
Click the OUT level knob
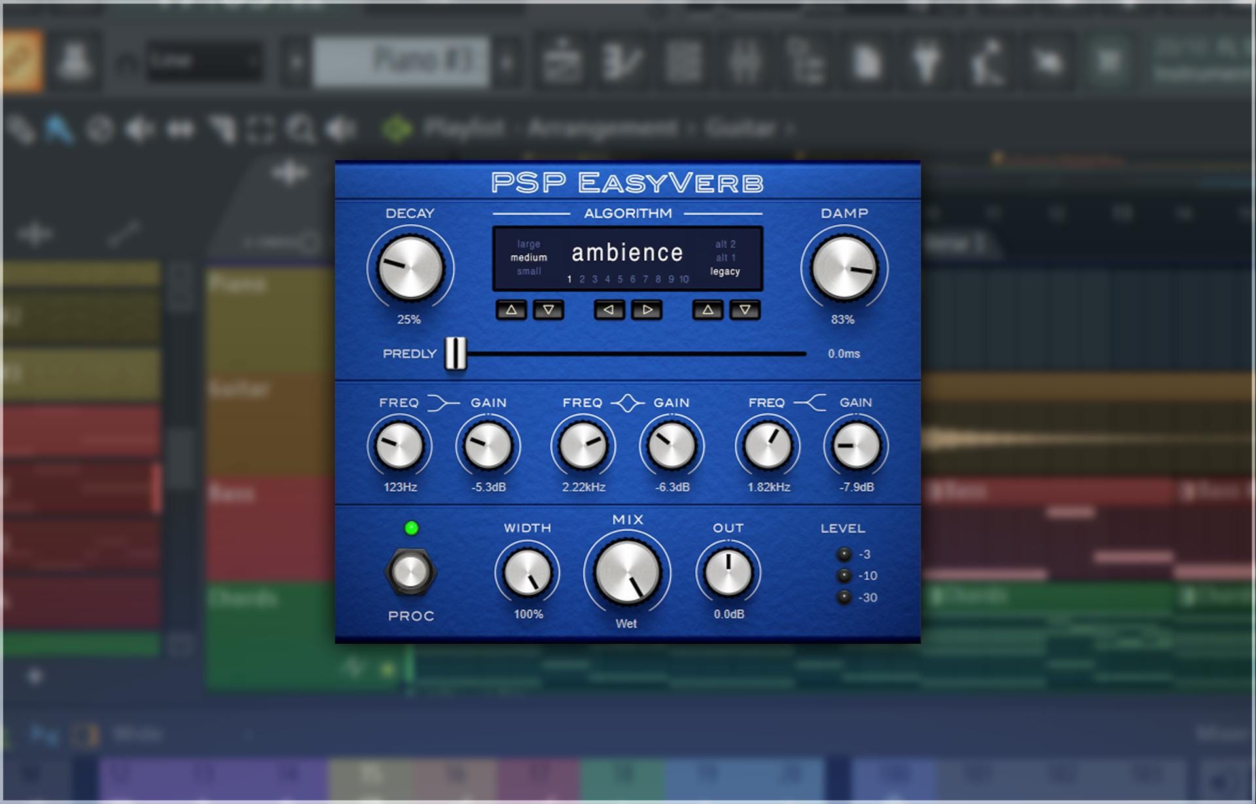[728, 573]
